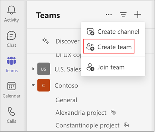Click the Discover sparkle icon
The image size is (155, 132).
45,41
